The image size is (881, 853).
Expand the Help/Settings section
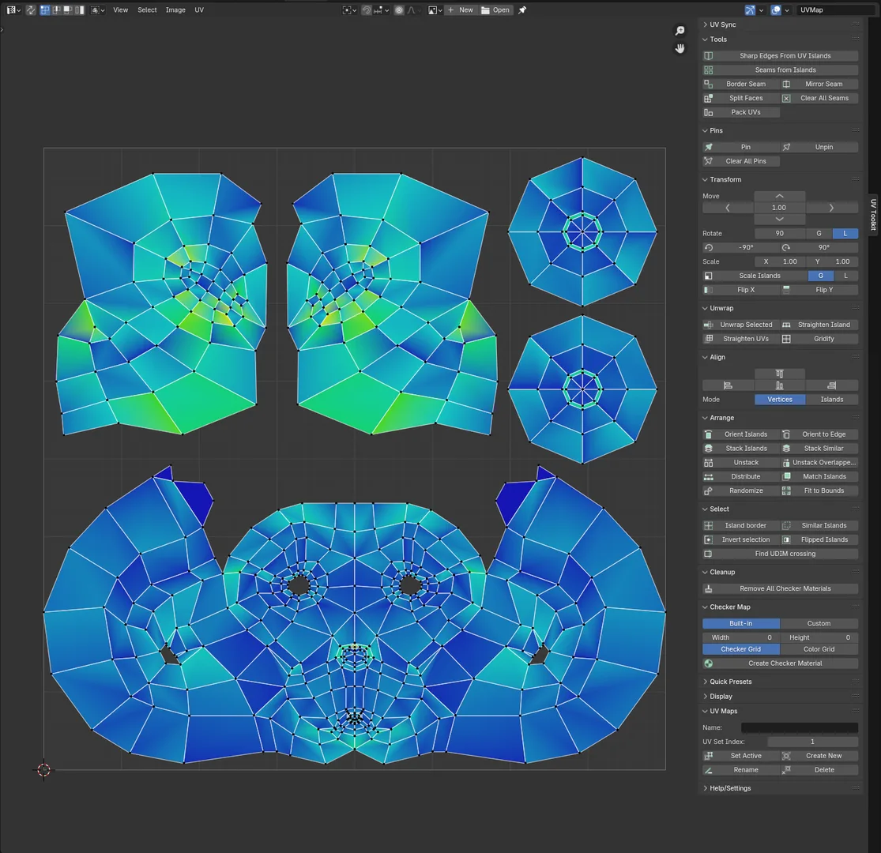(x=729, y=788)
